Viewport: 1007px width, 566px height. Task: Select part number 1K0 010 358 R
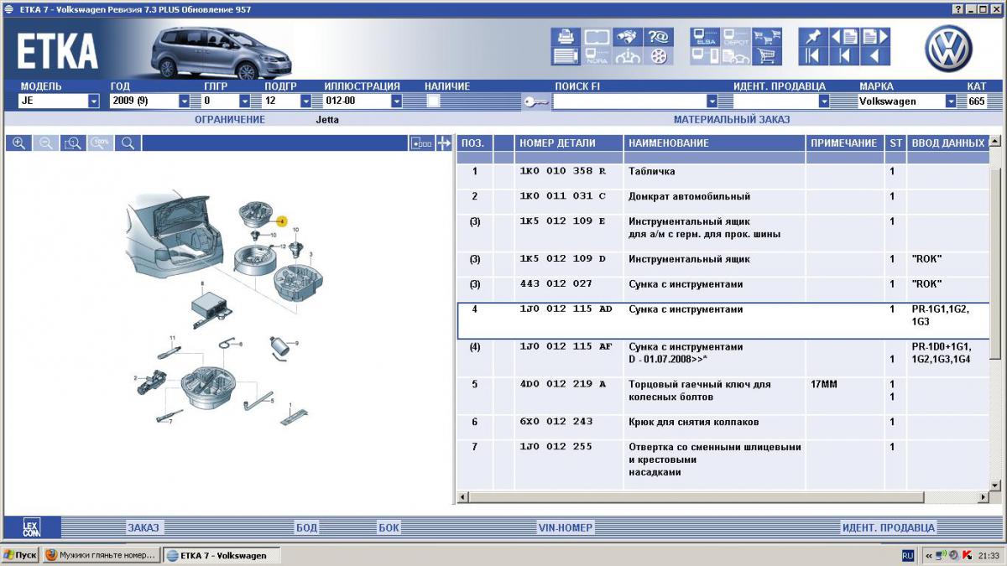pyautogui.click(x=561, y=171)
